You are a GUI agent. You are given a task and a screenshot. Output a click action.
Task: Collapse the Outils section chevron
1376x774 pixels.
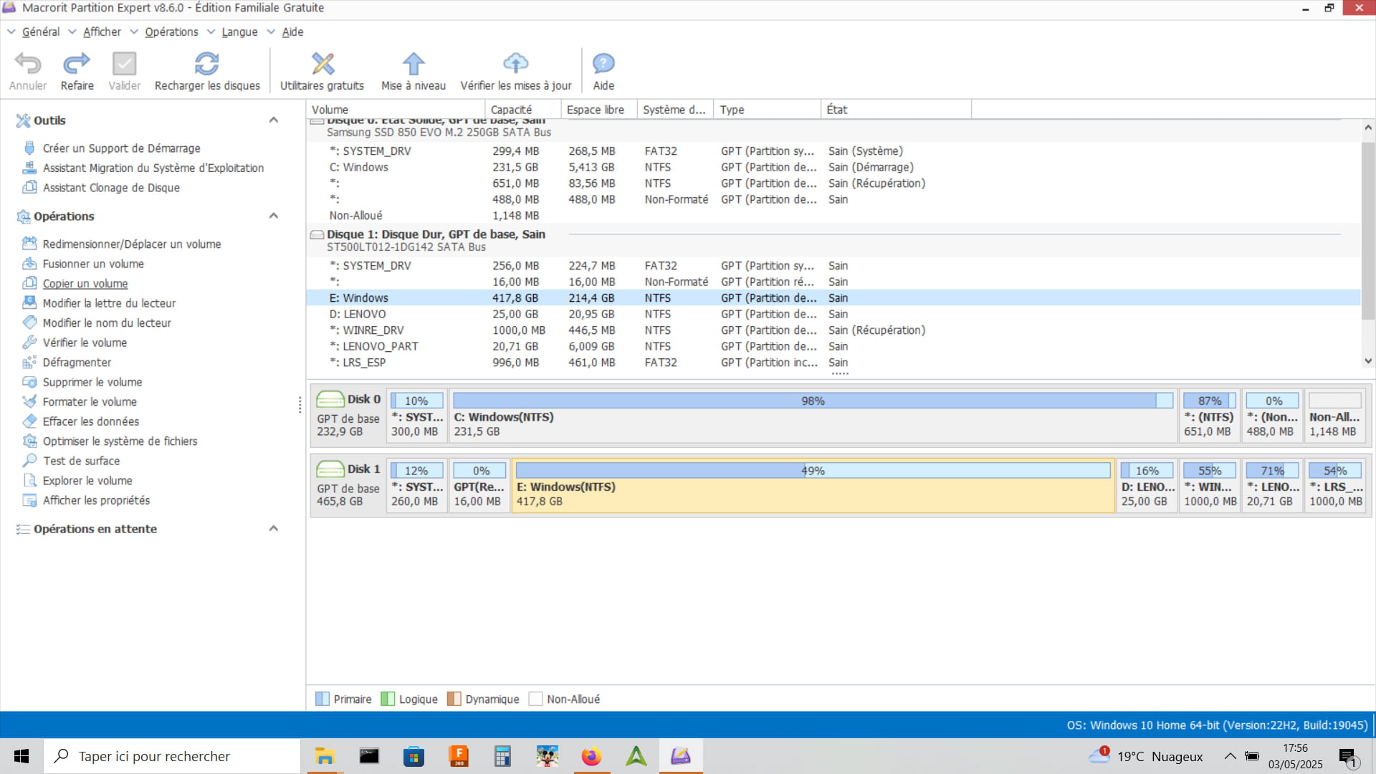click(273, 120)
